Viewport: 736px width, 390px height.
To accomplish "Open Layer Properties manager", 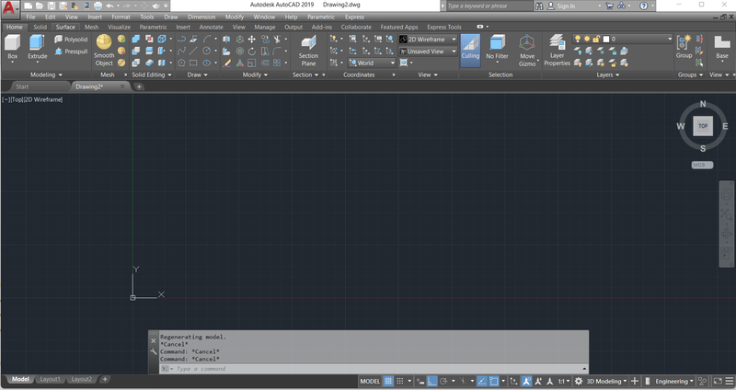I will click(557, 51).
